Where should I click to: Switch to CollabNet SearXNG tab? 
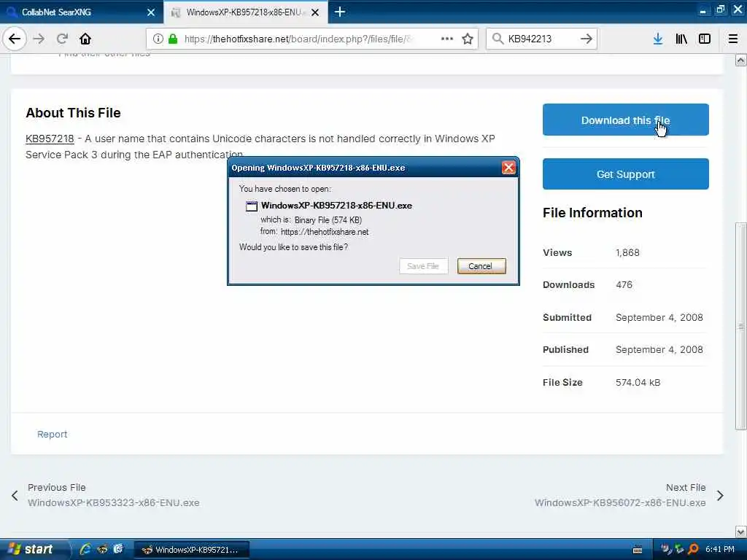point(81,12)
